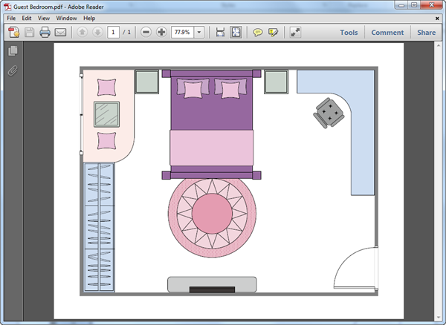The height and width of the screenshot is (325, 446).
Task: Open the Tools pane
Action: pyautogui.click(x=349, y=33)
